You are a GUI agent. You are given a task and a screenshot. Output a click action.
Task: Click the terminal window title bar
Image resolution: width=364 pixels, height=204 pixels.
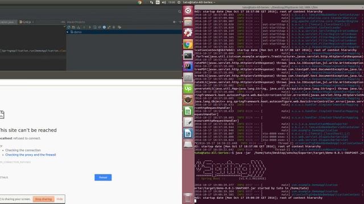coord(279,7)
